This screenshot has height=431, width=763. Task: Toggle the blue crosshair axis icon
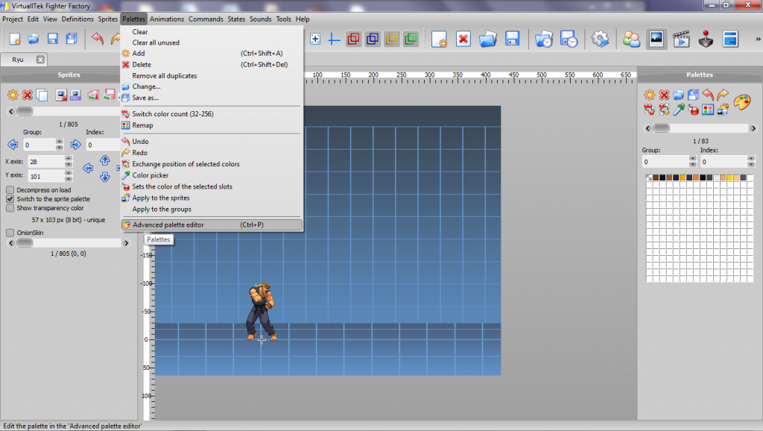334,40
